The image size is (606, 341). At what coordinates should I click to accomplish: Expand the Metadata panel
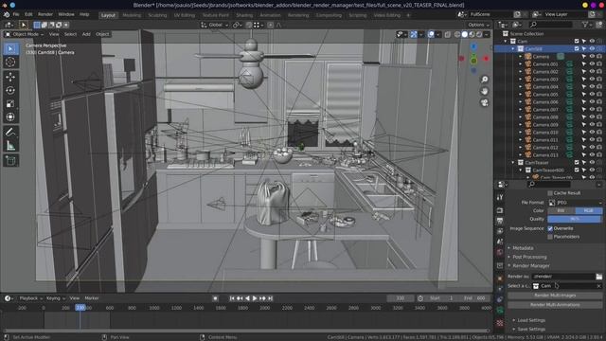click(x=523, y=248)
